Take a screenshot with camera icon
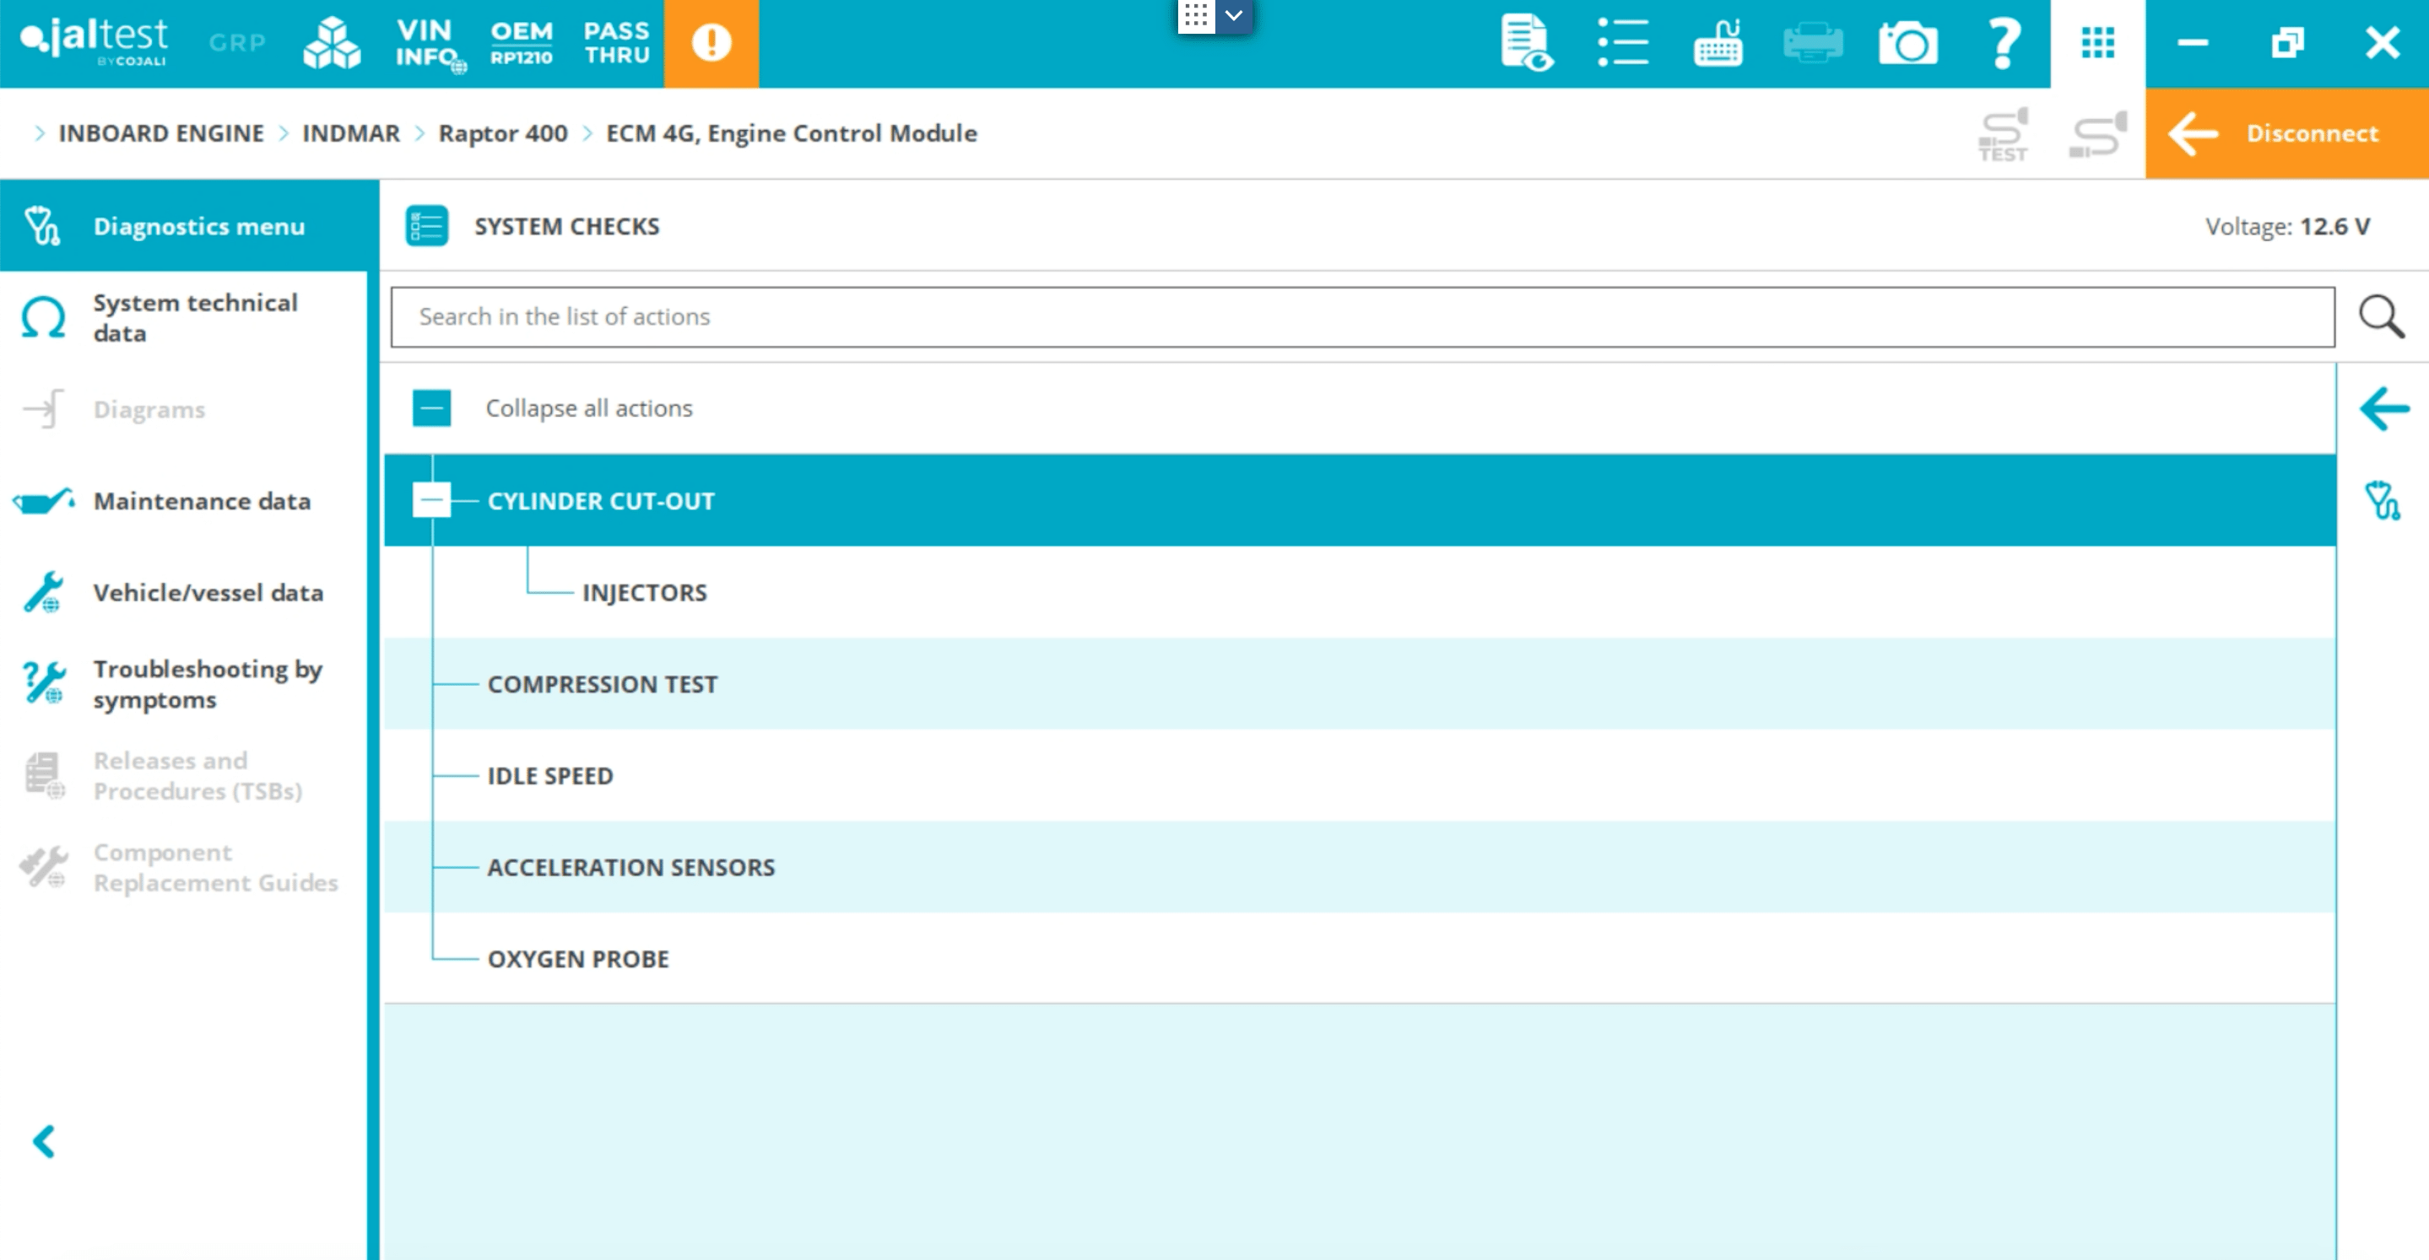The width and height of the screenshot is (2429, 1260). [x=1907, y=43]
